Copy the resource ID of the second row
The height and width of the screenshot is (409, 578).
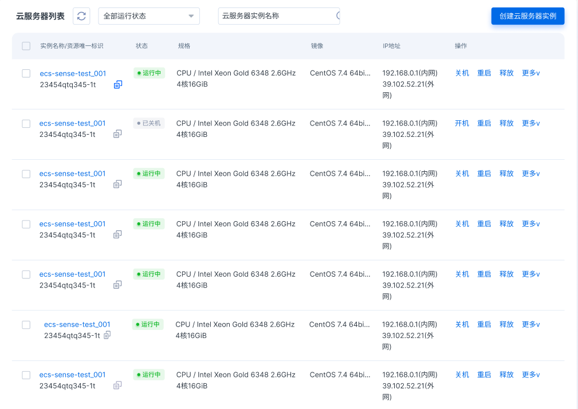pos(117,134)
